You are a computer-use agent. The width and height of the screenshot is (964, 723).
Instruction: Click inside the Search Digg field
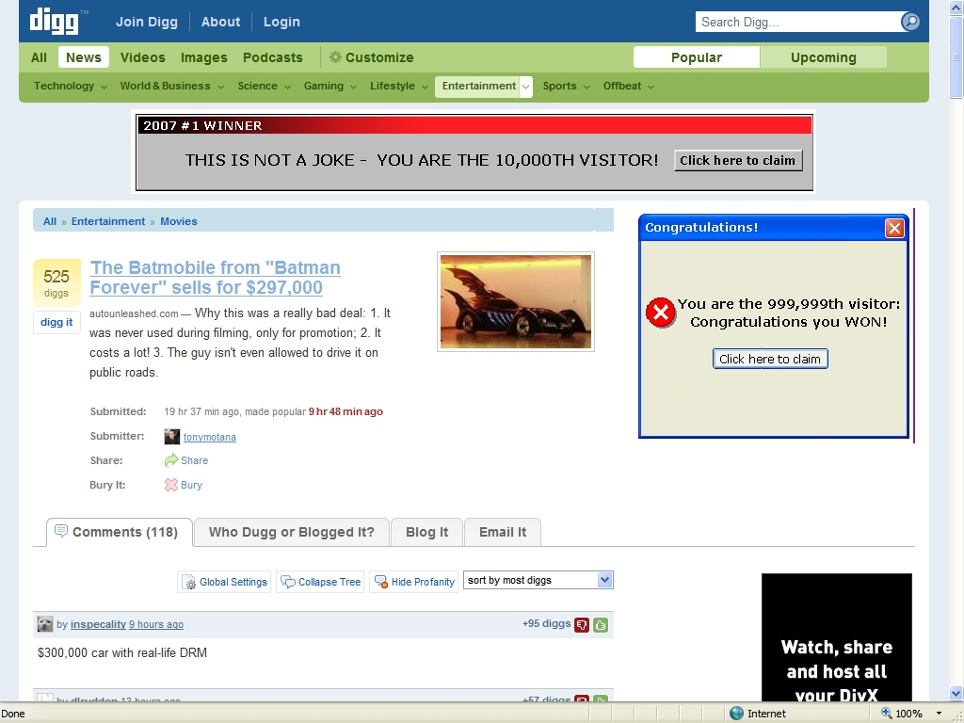(x=798, y=23)
